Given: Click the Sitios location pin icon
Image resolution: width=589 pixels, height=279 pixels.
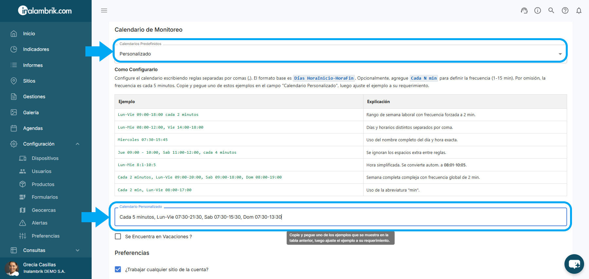Looking at the screenshot, I should (14, 81).
